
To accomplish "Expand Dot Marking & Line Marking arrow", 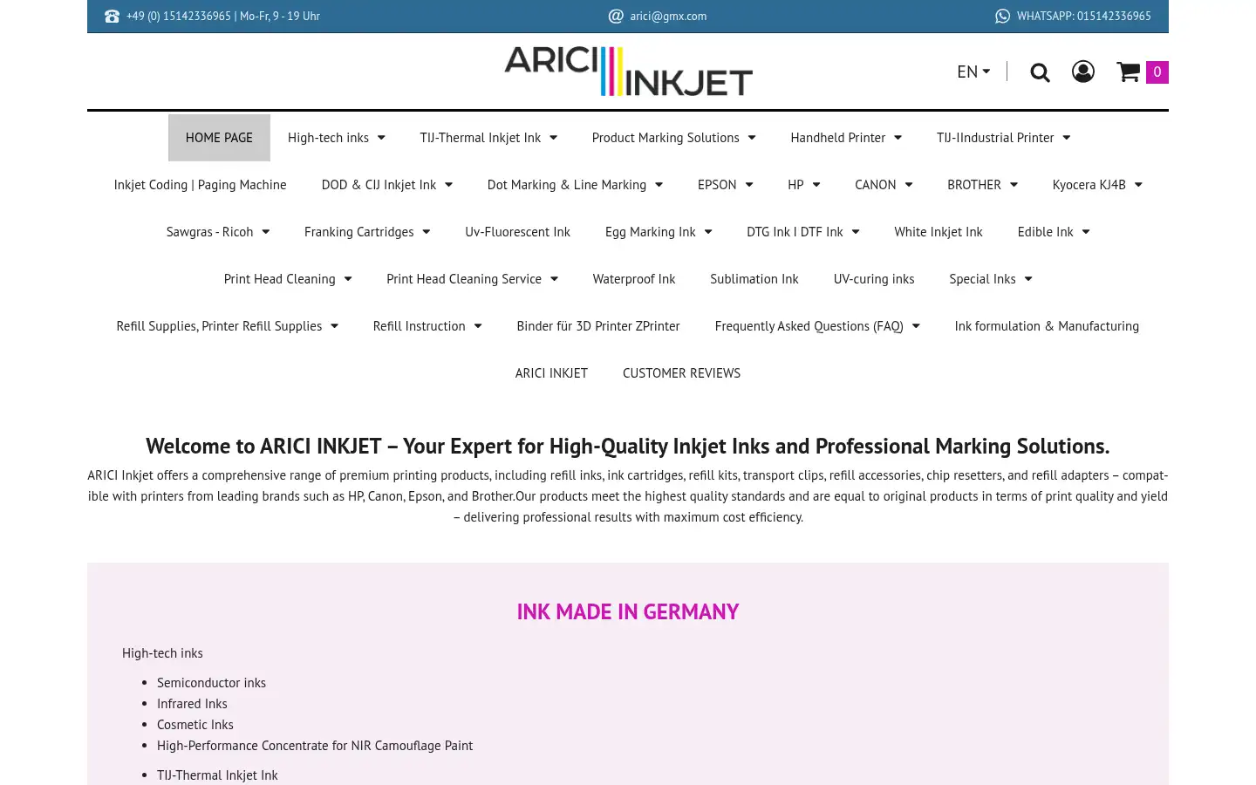I will click(x=659, y=185).
